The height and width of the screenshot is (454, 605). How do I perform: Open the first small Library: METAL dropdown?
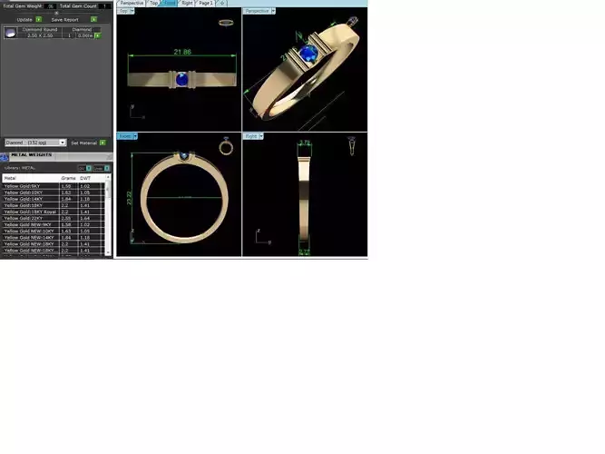(x=89, y=168)
